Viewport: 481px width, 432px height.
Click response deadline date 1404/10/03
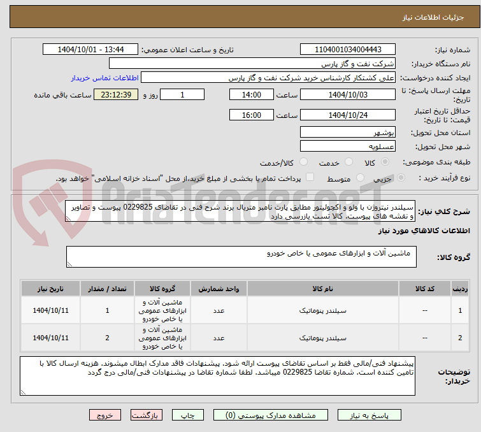pyautogui.click(x=348, y=94)
